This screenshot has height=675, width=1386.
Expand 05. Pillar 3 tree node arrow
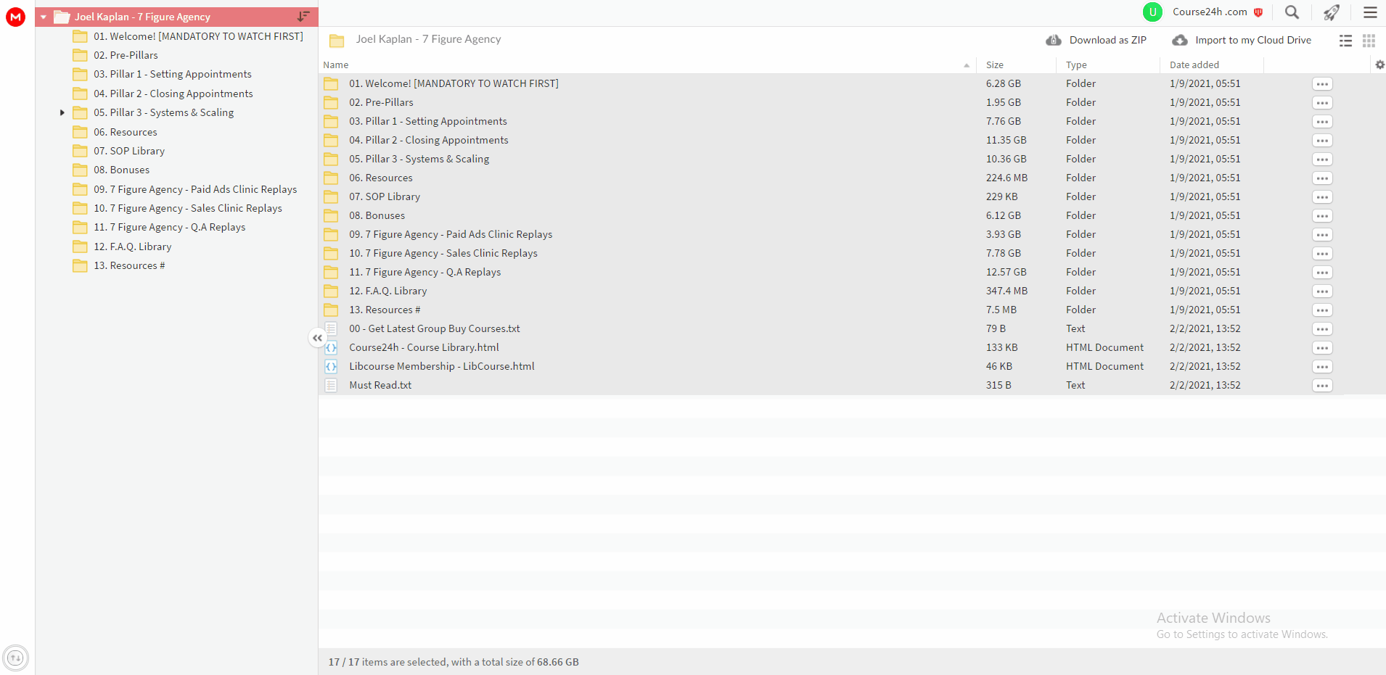[x=62, y=112]
